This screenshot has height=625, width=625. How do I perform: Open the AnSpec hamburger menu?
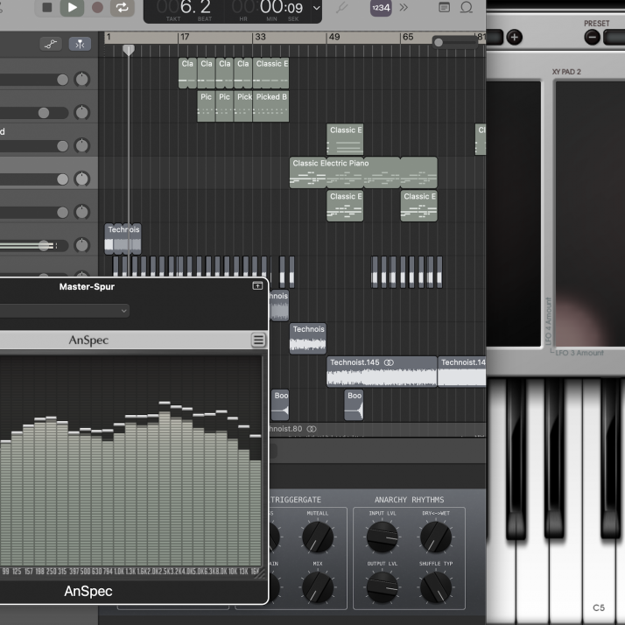click(x=258, y=341)
